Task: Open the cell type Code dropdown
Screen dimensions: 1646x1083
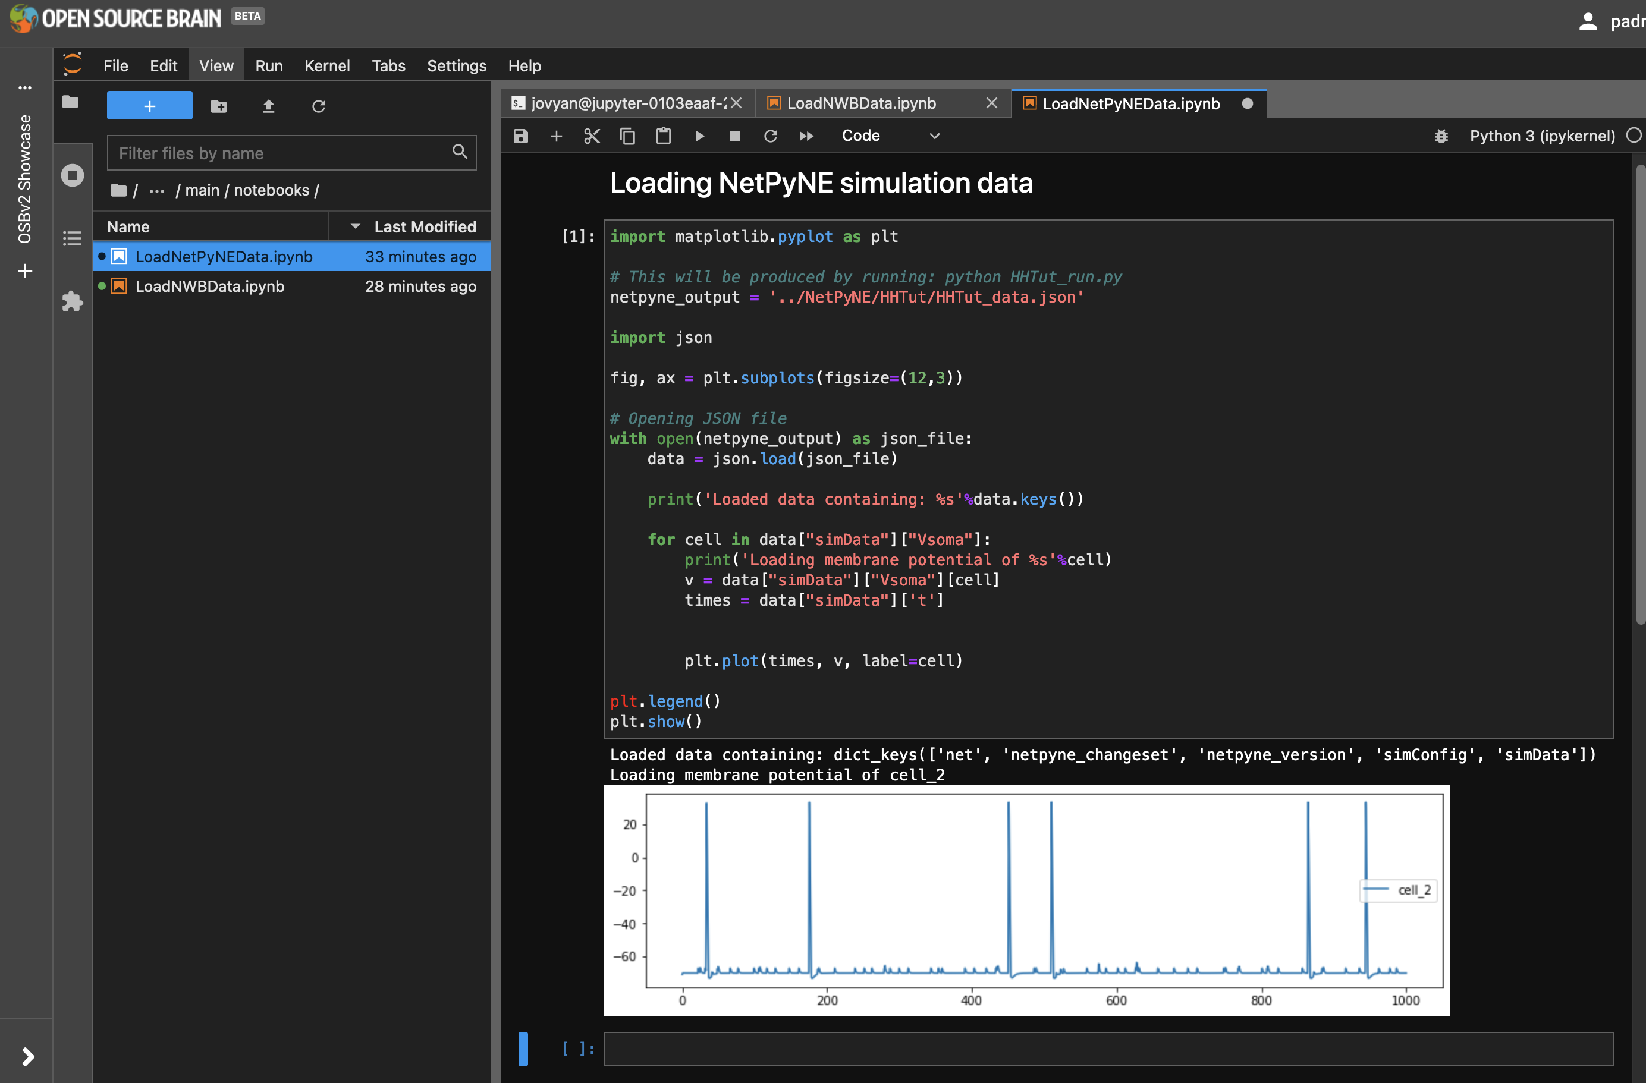Action: click(890, 136)
